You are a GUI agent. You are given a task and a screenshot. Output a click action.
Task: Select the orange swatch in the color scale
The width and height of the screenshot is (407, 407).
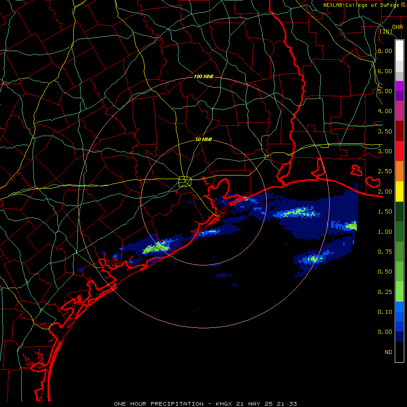399,171
